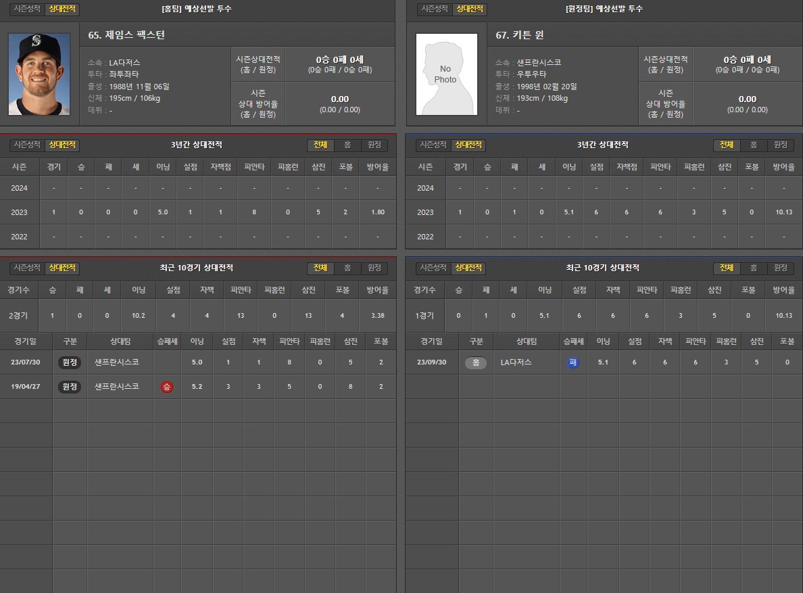
Task: Click 2024 season in home 3-year table
Action: [20, 188]
